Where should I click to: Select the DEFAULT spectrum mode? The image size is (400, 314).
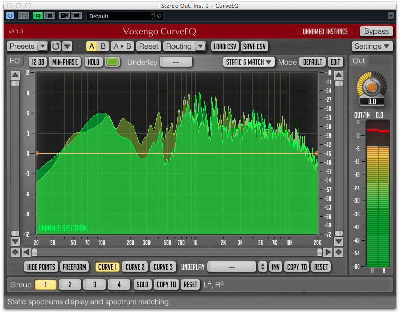(312, 62)
